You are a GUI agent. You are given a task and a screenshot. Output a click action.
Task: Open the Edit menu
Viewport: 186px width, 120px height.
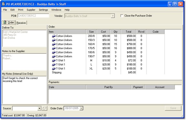[13, 10]
